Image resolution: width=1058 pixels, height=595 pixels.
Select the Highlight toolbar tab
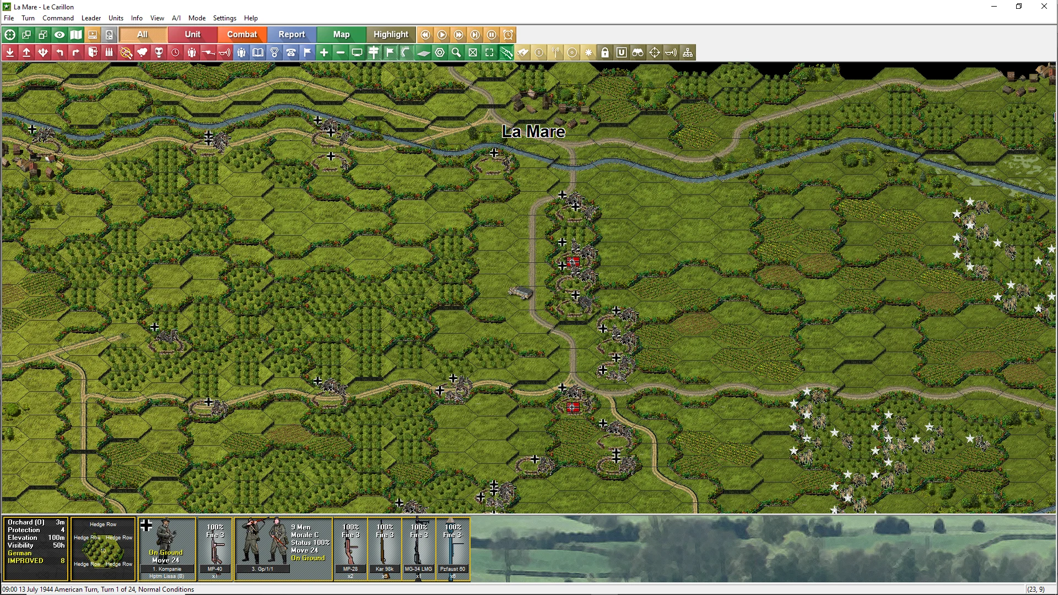tap(391, 35)
